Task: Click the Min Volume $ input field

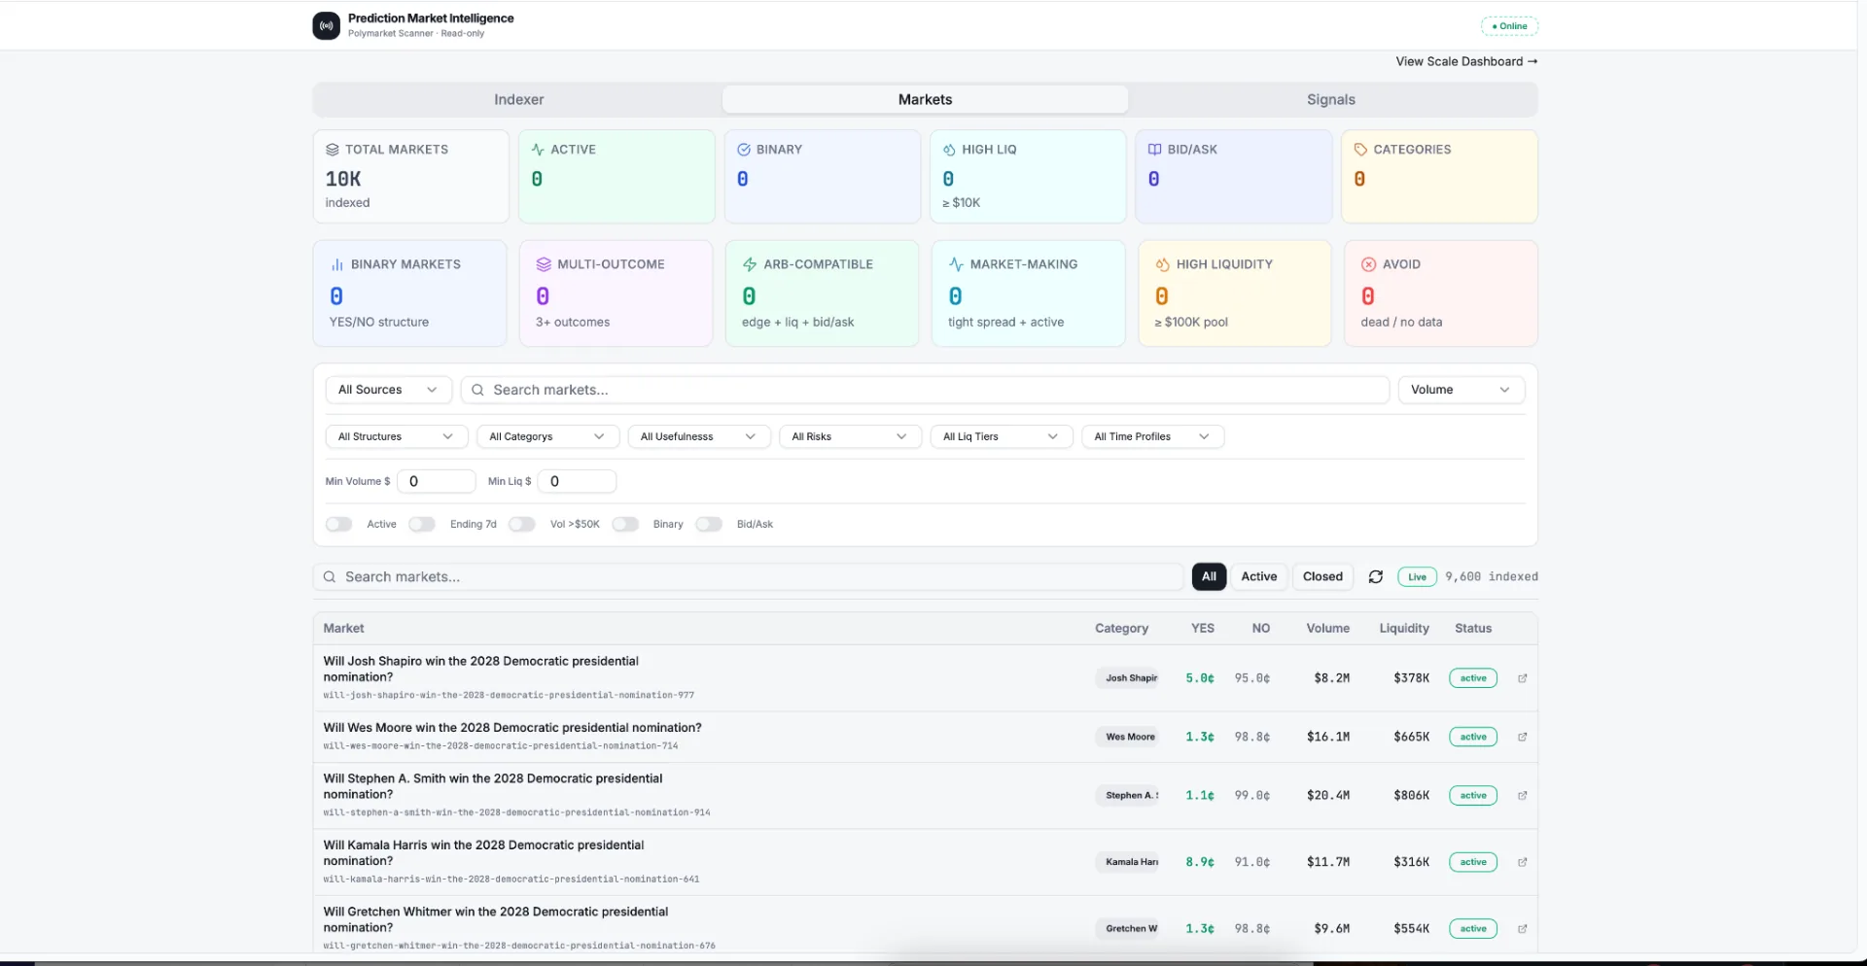Action: click(x=436, y=481)
